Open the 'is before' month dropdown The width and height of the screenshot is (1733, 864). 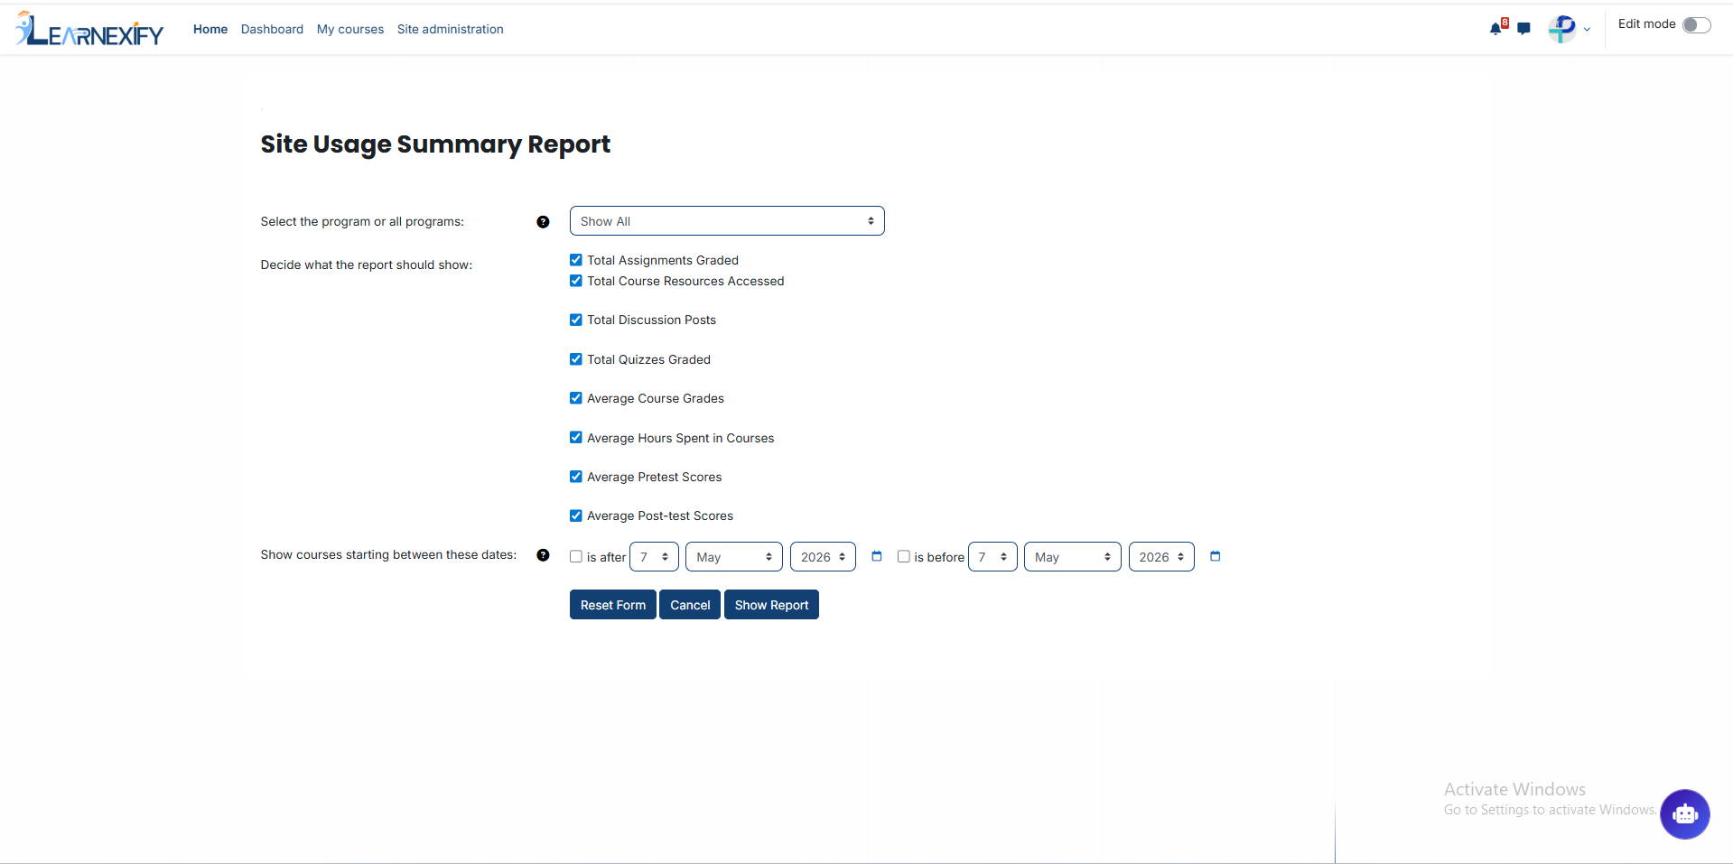(1073, 557)
